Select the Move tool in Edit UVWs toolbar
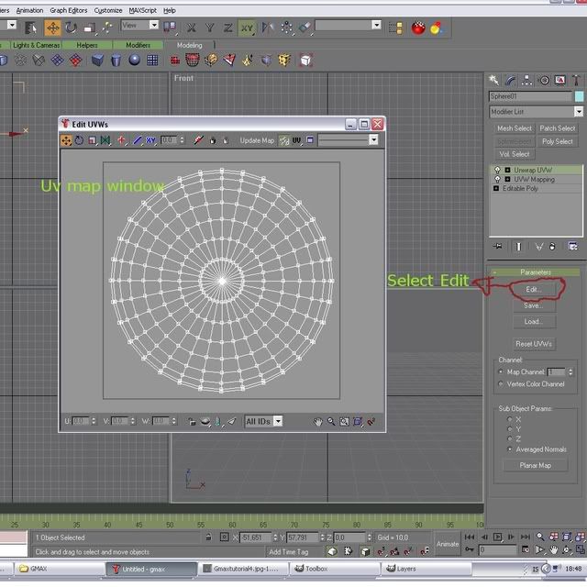Image resolution: width=587 pixels, height=587 pixels. [67, 140]
